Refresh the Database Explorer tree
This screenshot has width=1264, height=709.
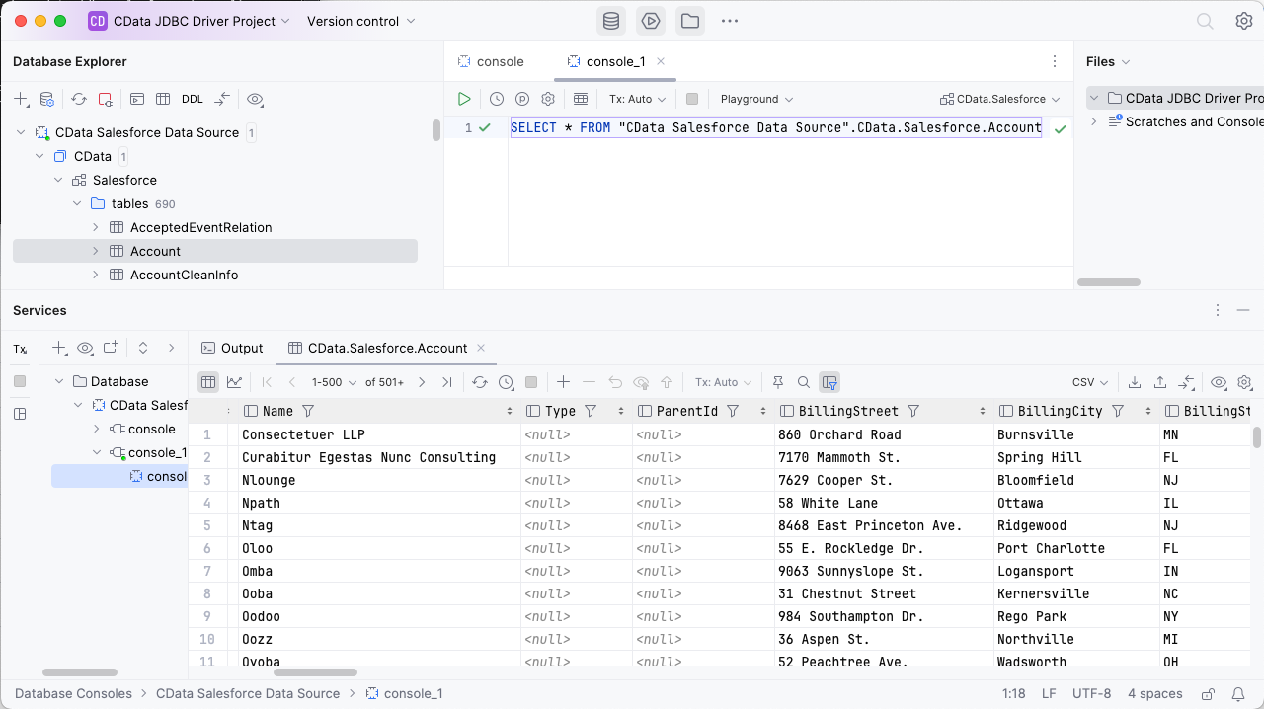click(x=79, y=99)
